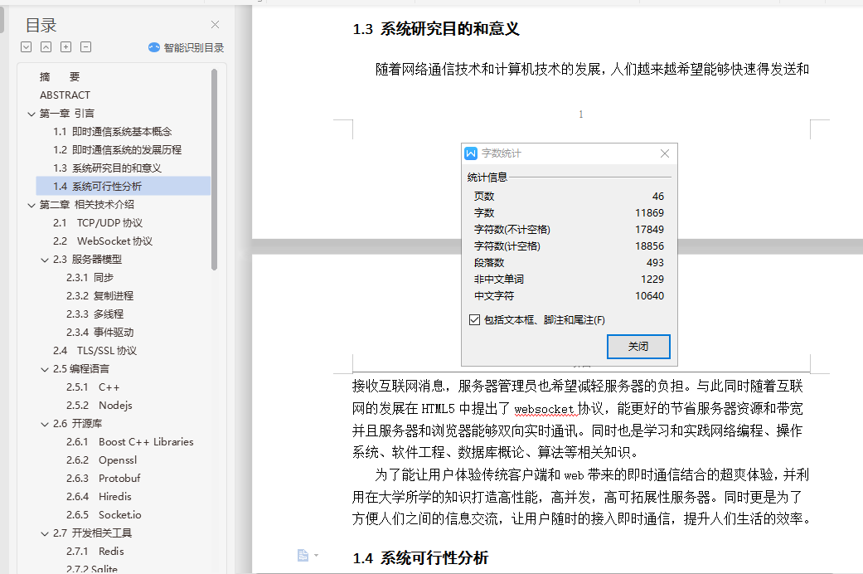Click the collapse-all up arrow icon in 目录 toolbar
The height and width of the screenshot is (574, 863).
[46, 47]
